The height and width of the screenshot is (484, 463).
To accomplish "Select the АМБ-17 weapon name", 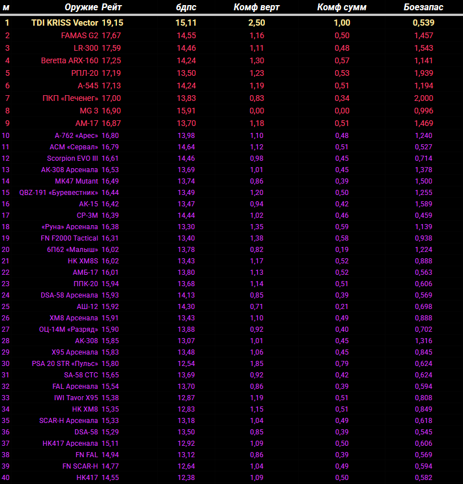I will pos(85,272).
